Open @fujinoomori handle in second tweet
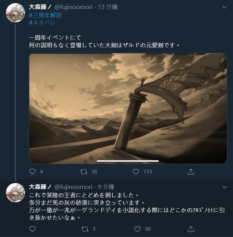Screen dimensions: 233x237 click(x=73, y=187)
